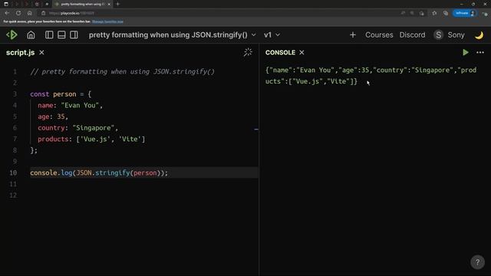The width and height of the screenshot is (491, 276).
Task: Click the age: 35 line
Action: click(x=53, y=117)
